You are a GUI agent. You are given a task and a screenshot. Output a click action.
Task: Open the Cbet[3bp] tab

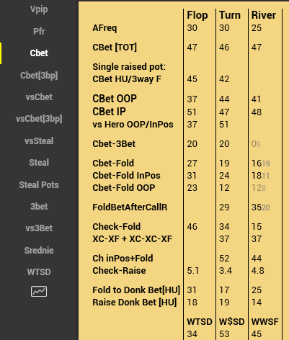[x=39, y=76]
